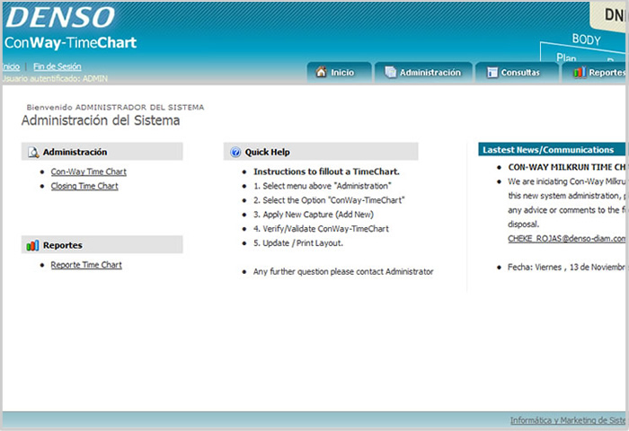Click the 'Administración del Sistema' page title

(x=101, y=120)
